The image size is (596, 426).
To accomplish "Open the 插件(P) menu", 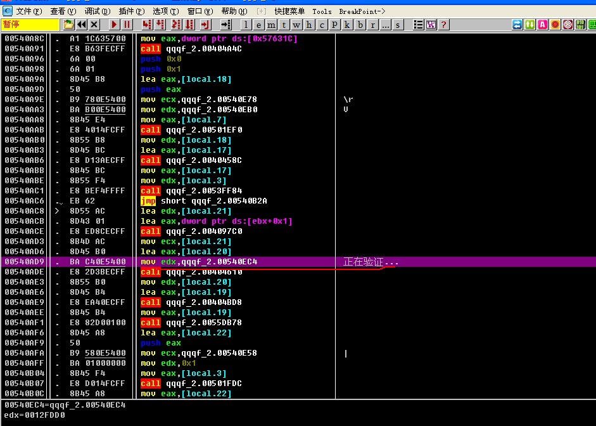I will pyautogui.click(x=132, y=11).
